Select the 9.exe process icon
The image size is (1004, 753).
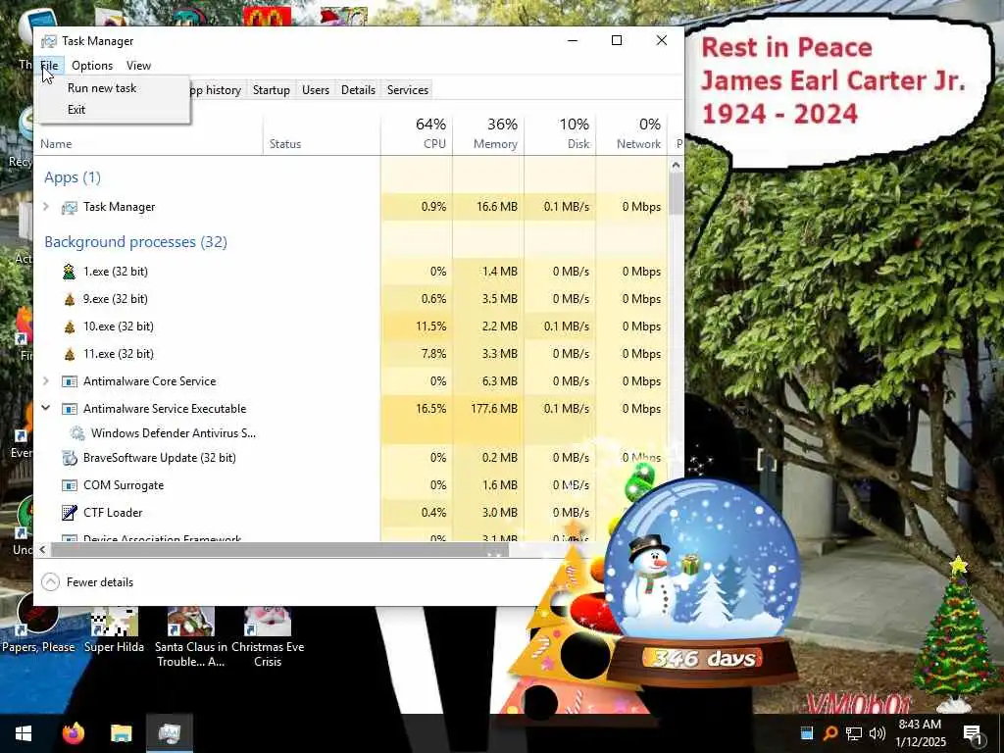70,299
